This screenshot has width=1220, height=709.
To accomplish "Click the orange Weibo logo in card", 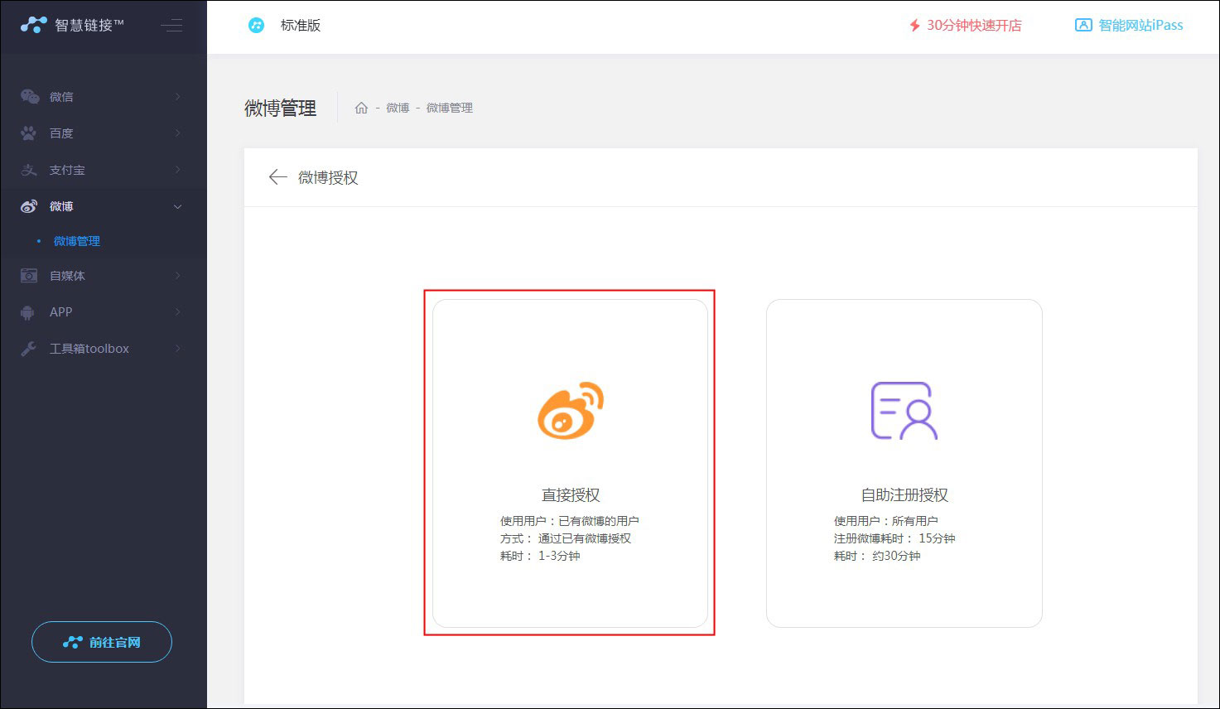I will pyautogui.click(x=571, y=410).
